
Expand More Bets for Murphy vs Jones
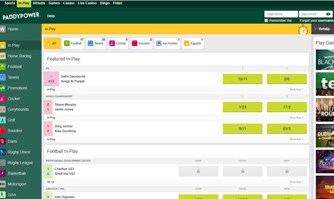[x=296, y=118]
